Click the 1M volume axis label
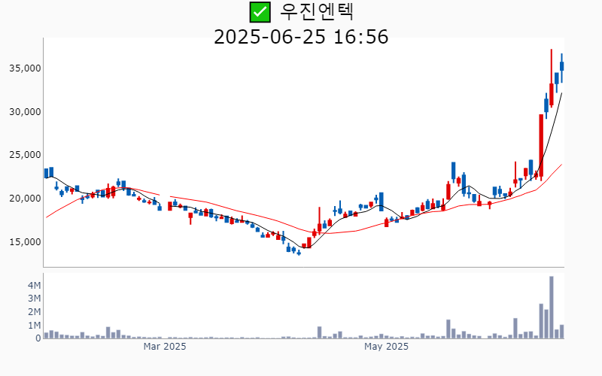 point(34,326)
